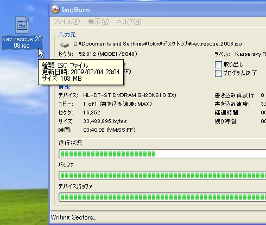This screenshot has width=266, height=225.
Task: Click sector value 52,812 (MODE1/2048)
Action: click(x=108, y=54)
